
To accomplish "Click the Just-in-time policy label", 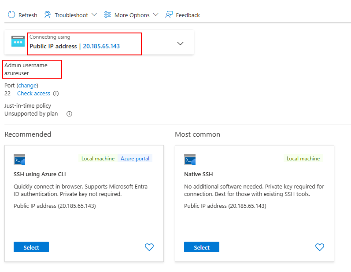I will tap(28, 105).
